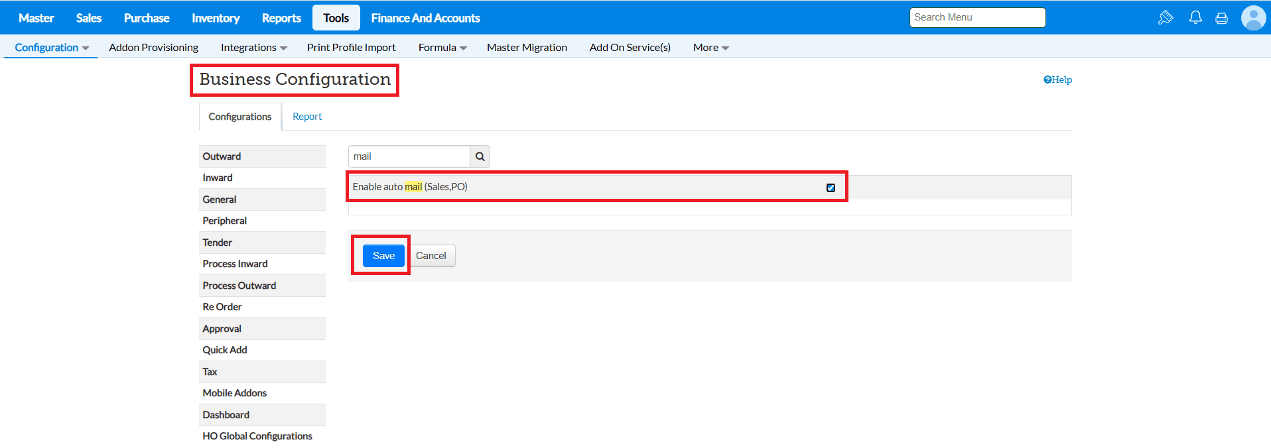
Task: Click the Cancel button
Action: tap(431, 256)
